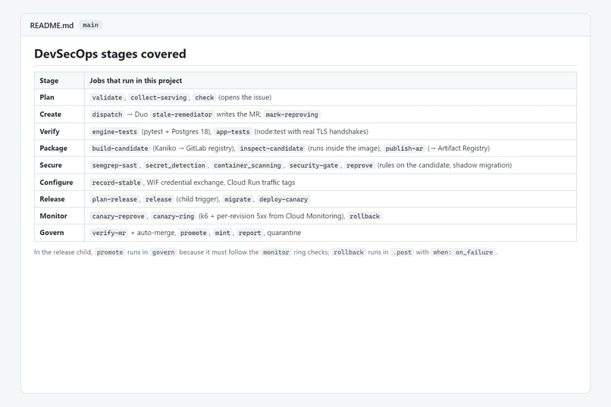Image resolution: width=611 pixels, height=407 pixels.
Task: Click the Govern stage cell
Action: click(x=59, y=233)
